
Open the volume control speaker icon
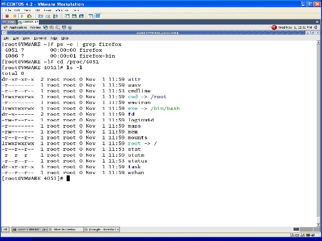tap(316, 27)
